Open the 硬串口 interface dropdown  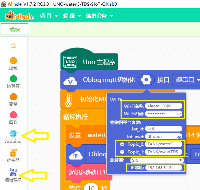(x=187, y=80)
